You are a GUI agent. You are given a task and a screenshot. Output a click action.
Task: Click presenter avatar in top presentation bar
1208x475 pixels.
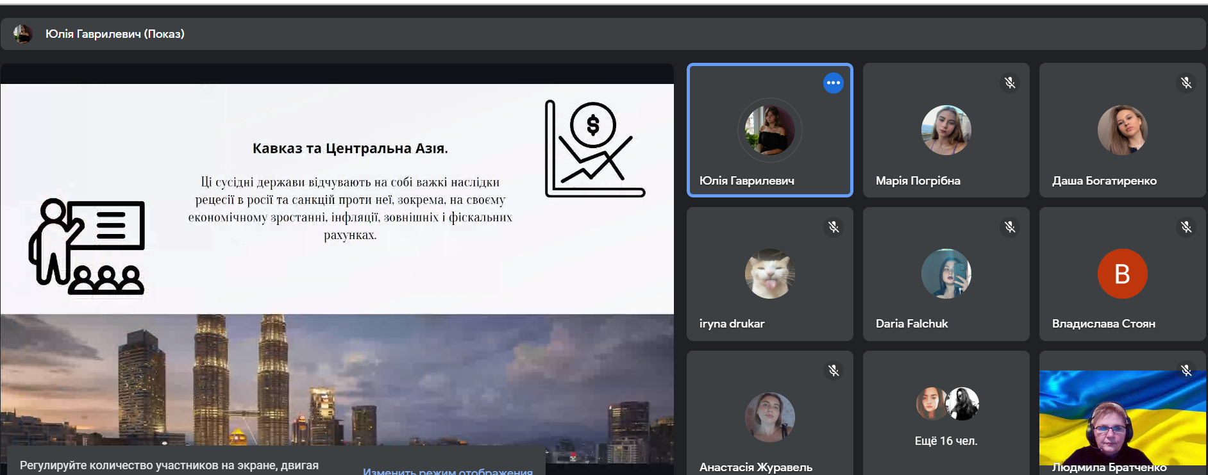coord(23,34)
